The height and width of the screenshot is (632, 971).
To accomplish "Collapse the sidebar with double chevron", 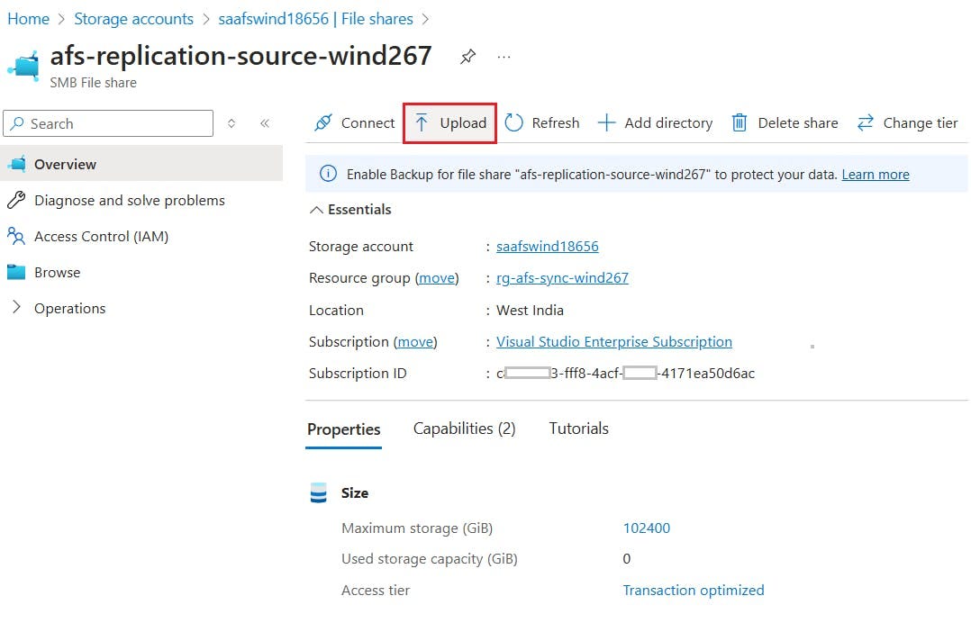I will 265,123.
